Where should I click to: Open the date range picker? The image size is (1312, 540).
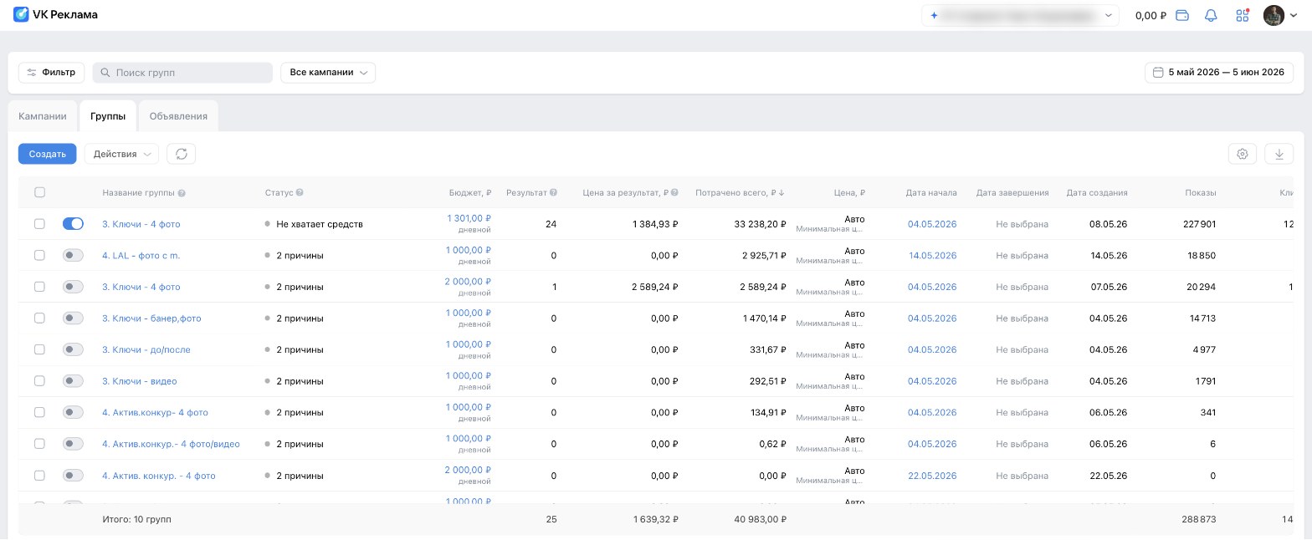pos(1218,73)
